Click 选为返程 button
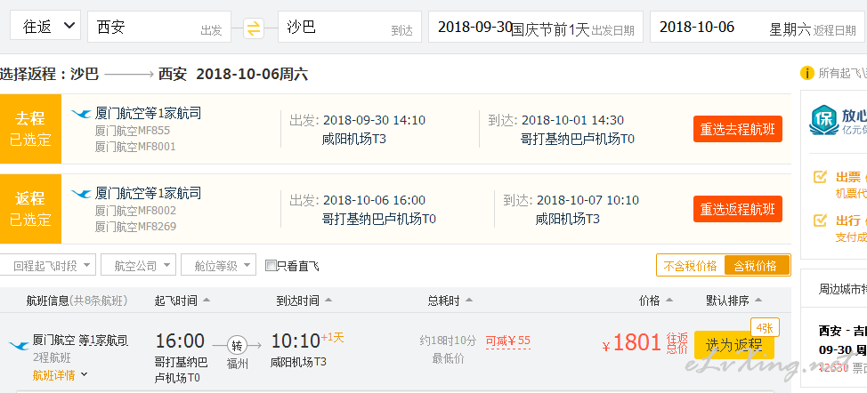The width and height of the screenshot is (867, 393). (733, 345)
